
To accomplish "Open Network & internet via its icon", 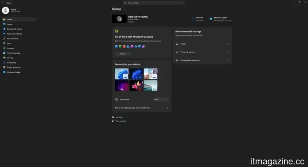I will 4,34.
